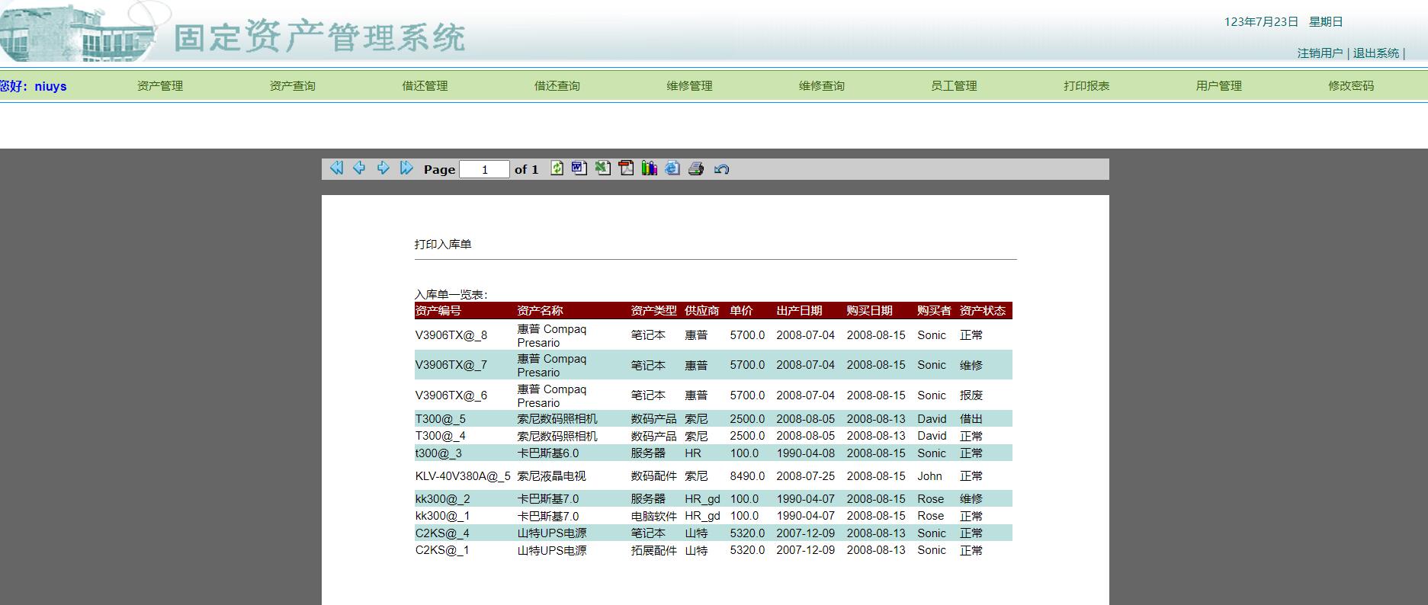
Task: Open 资产查询 menu
Action: (x=293, y=86)
